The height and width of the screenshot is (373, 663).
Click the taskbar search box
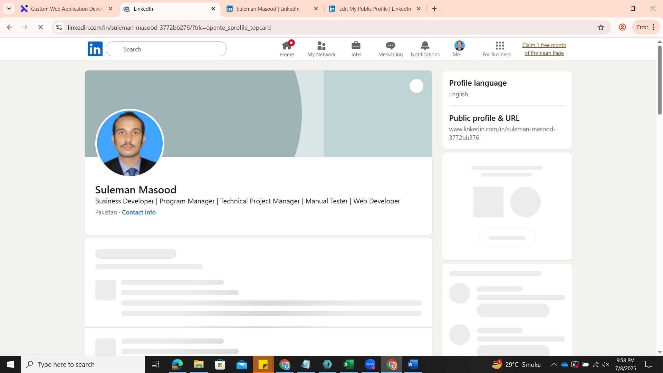[83, 364]
